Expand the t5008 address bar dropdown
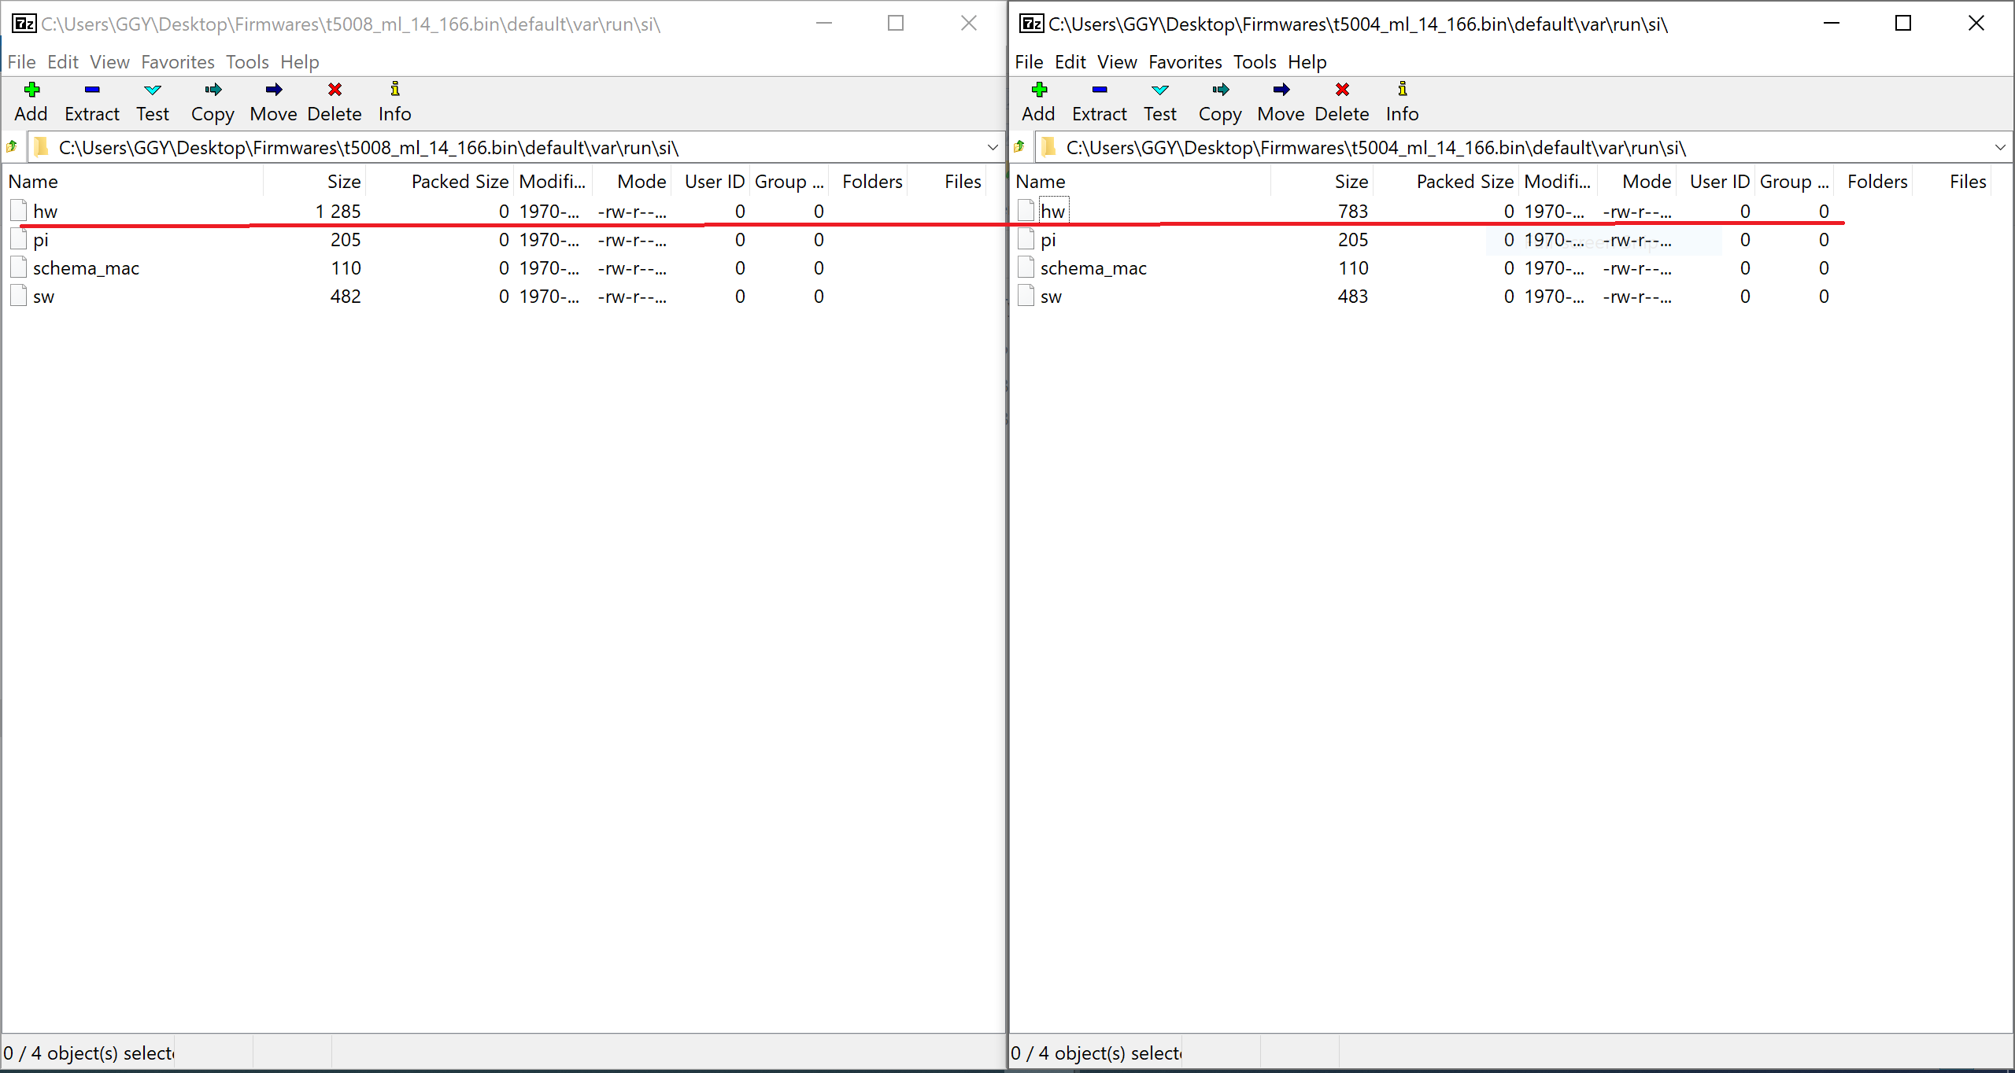The width and height of the screenshot is (2015, 1073). [x=993, y=148]
